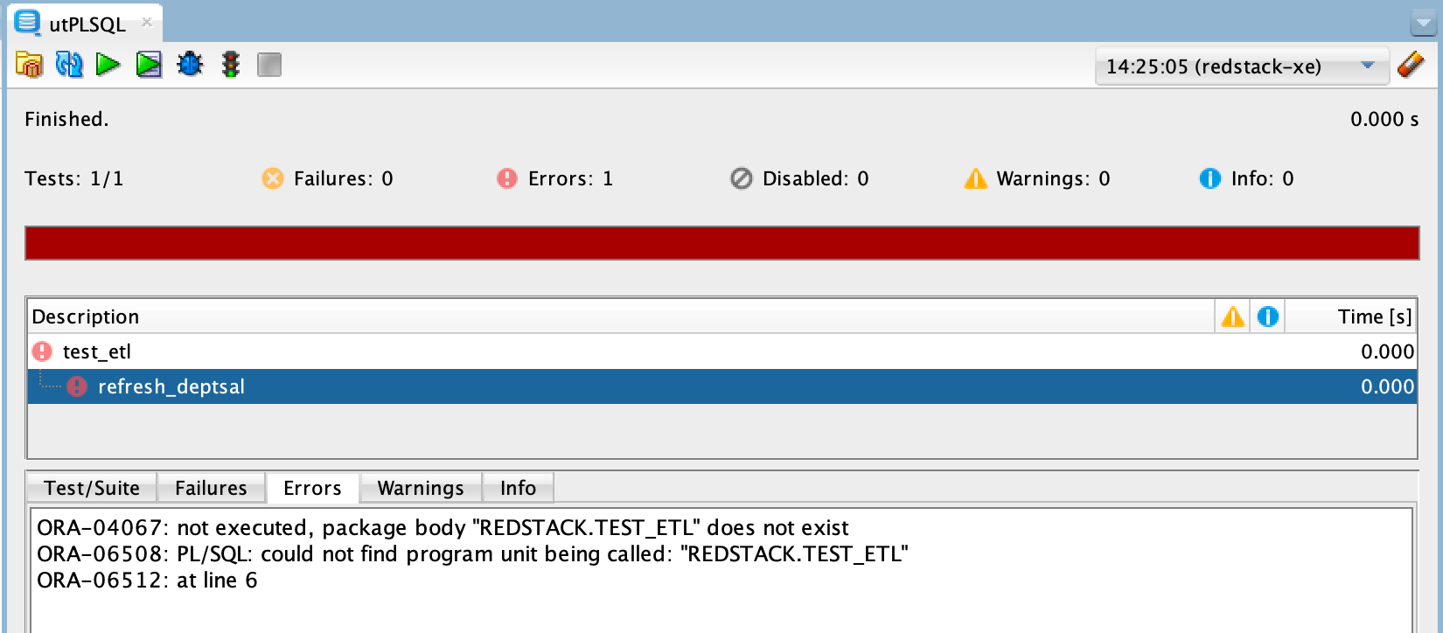Sort by the Time [s] column header
Viewport: 1443px width, 633px height.
pyautogui.click(x=1351, y=316)
